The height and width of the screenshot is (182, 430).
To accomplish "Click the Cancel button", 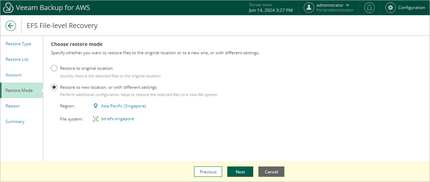I will click(x=271, y=172).
